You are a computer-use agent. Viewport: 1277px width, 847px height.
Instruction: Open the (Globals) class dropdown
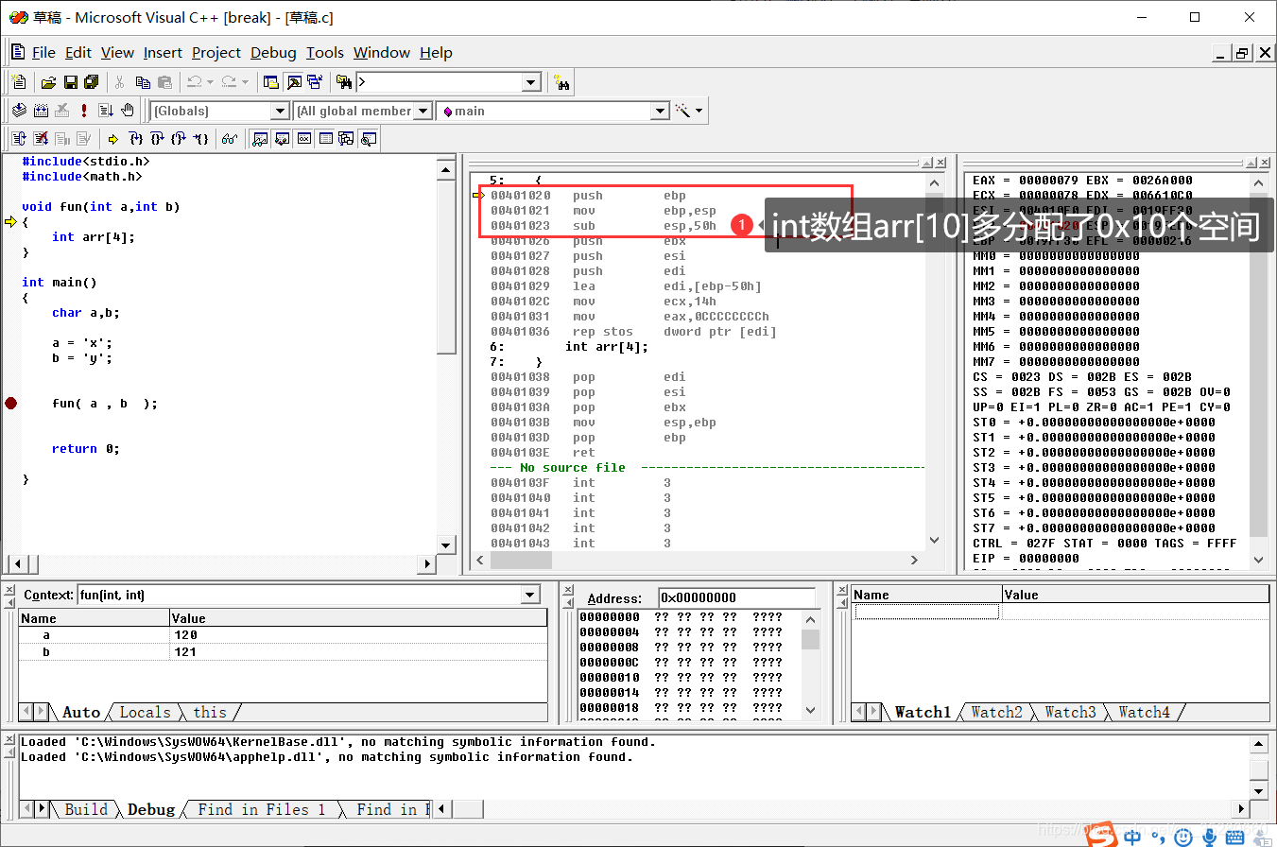coord(280,112)
